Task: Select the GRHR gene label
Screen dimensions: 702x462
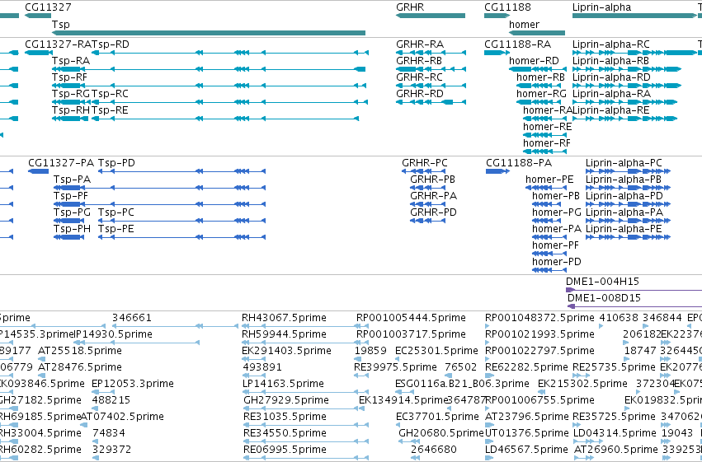Action: click(x=410, y=7)
